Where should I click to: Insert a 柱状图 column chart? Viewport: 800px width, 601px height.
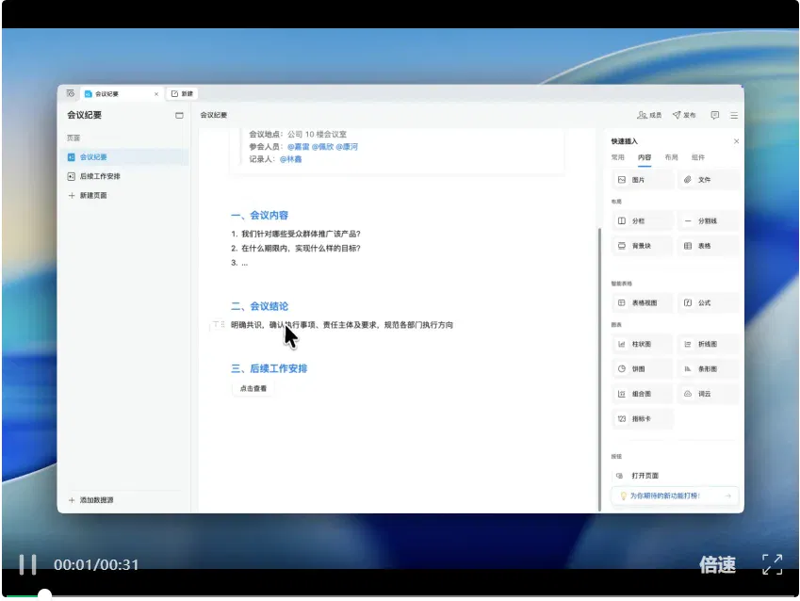click(642, 345)
